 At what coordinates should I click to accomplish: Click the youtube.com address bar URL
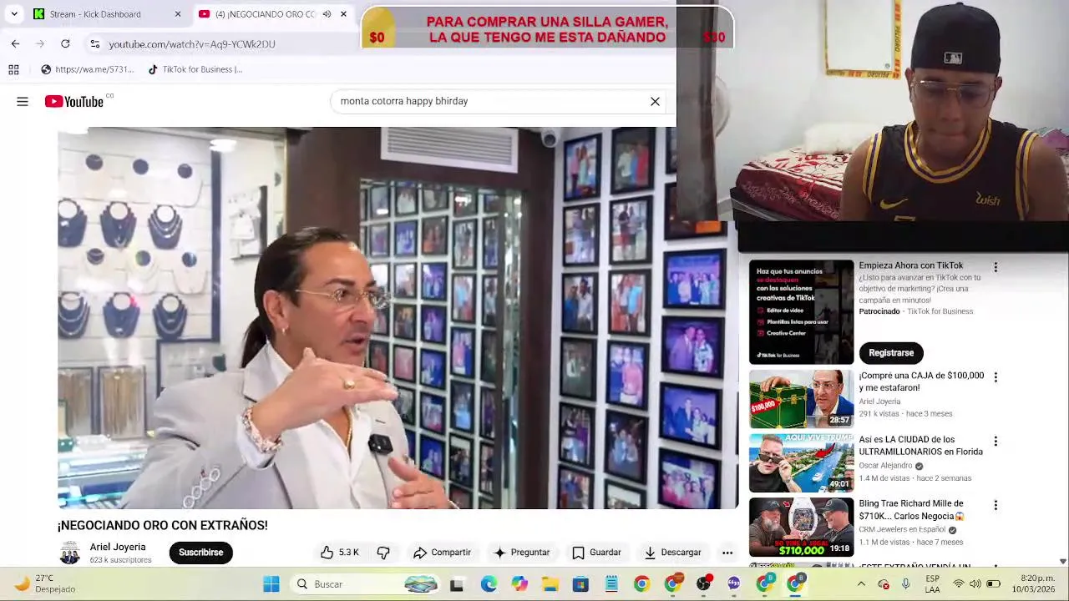[x=192, y=44]
